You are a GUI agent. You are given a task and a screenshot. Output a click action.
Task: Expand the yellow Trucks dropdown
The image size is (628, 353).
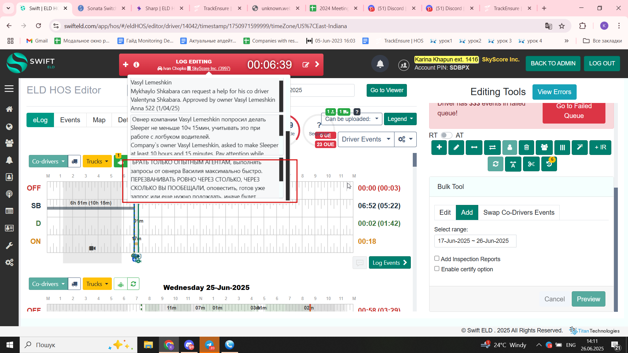(97, 161)
